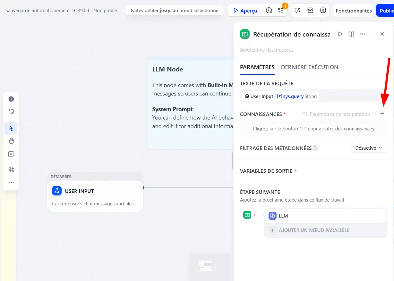
Task: Add a note from the left toolbar
Action: pyautogui.click(x=11, y=112)
